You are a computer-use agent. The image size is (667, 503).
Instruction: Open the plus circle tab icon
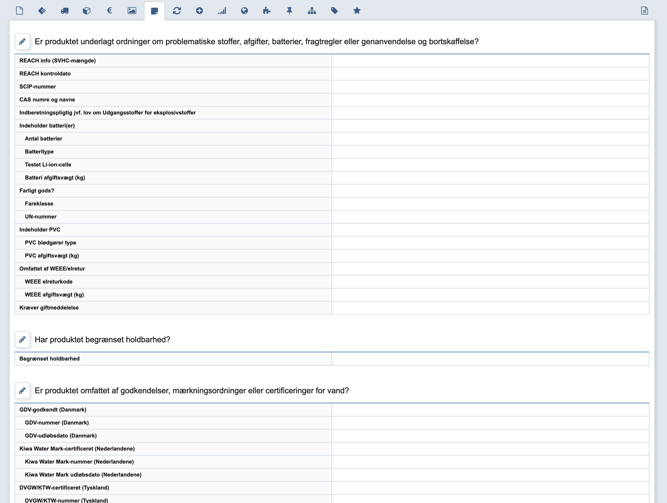click(199, 11)
